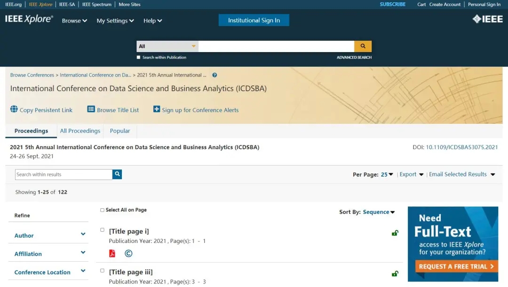Click IEEE Spectrum in top bar
This screenshot has width=508, height=287.
[96, 4]
